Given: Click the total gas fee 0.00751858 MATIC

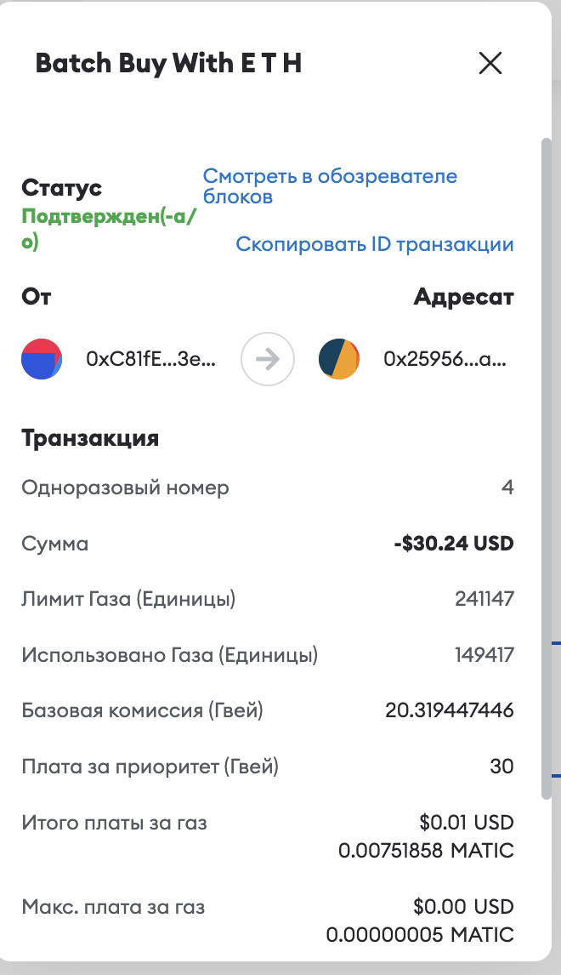Looking at the screenshot, I should [426, 850].
